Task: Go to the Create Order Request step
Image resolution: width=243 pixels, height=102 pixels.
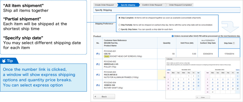Action: 104,5
